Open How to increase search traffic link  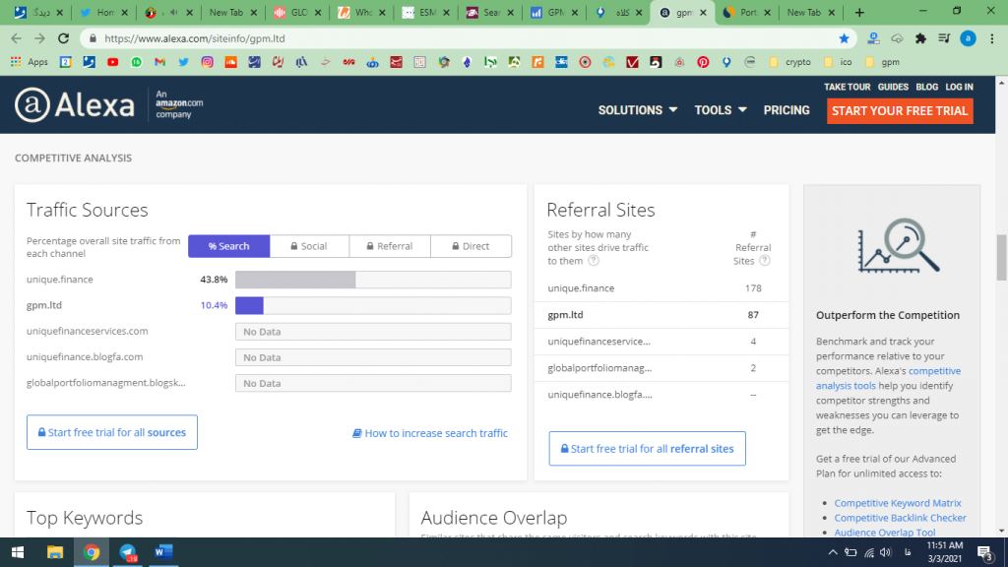point(430,433)
